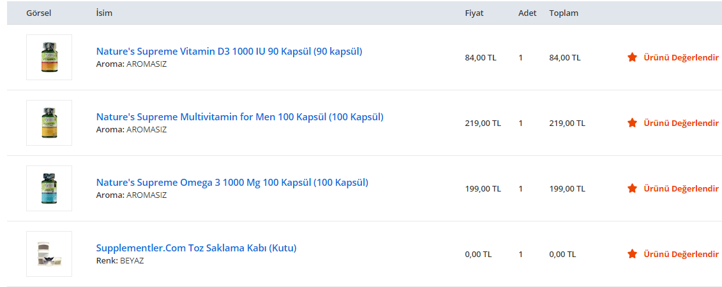Click star icon for Vitamin D3 product

pyautogui.click(x=632, y=57)
